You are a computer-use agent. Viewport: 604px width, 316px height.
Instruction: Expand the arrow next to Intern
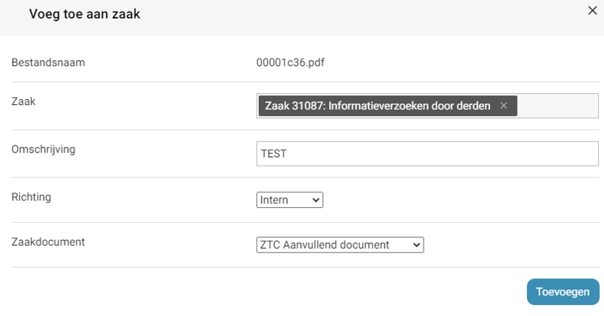click(316, 200)
